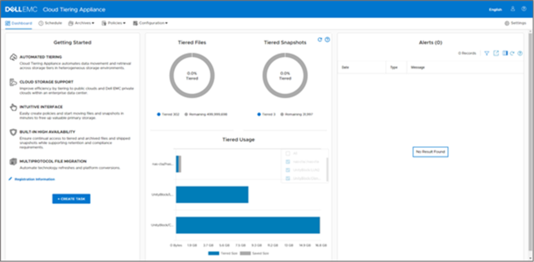Expand the Policies dropdown menu

coord(113,23)
